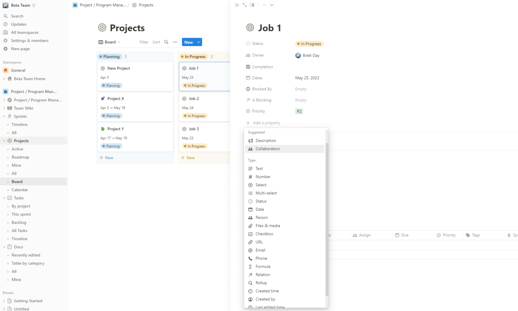
Task: Open the Backlog under Tasks
Action: click(19, 222)
